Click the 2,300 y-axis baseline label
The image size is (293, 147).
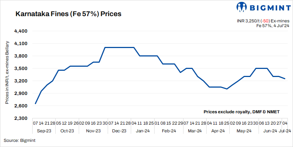(21, 118)
